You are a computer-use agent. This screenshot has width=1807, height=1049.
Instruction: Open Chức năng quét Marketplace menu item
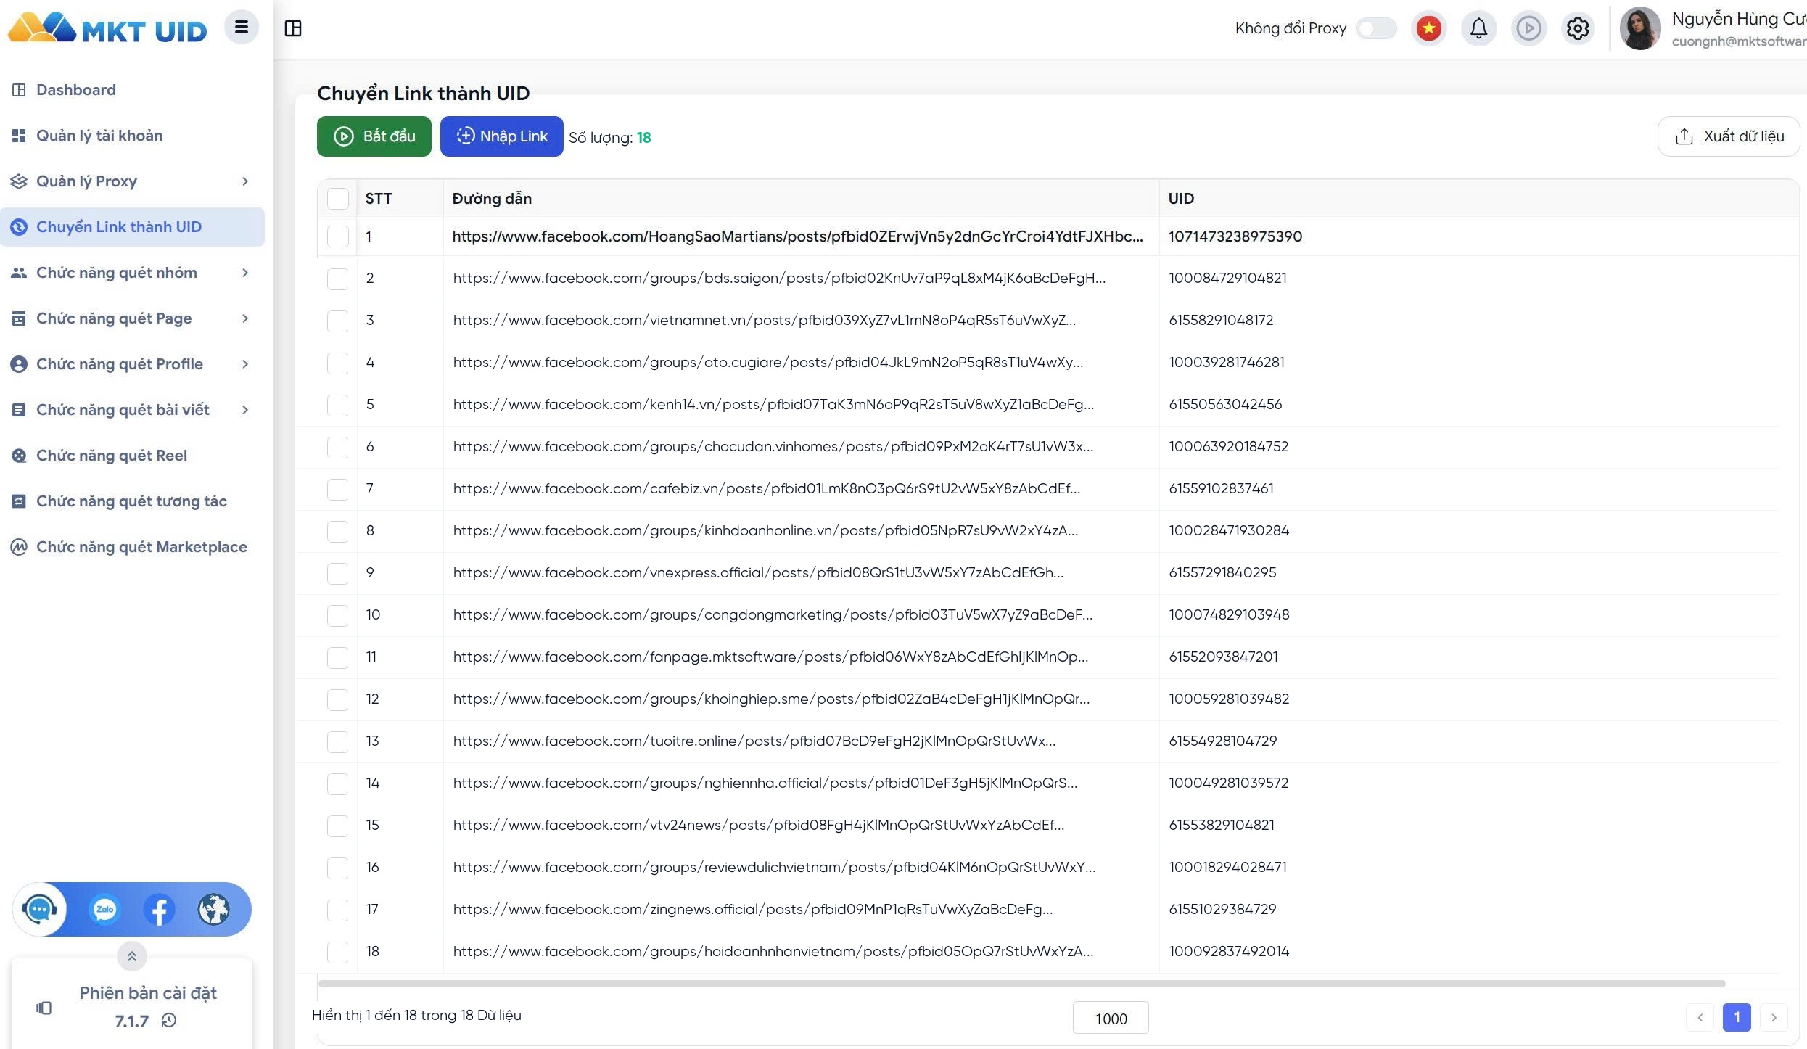coord(133,547)
